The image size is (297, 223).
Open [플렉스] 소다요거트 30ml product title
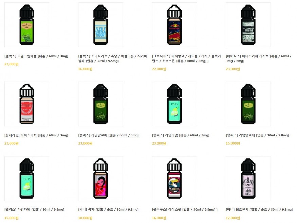click(x=112, y=58)
